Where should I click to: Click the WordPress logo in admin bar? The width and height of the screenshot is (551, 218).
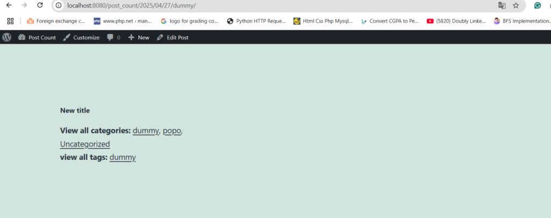(x=6, y=37)
